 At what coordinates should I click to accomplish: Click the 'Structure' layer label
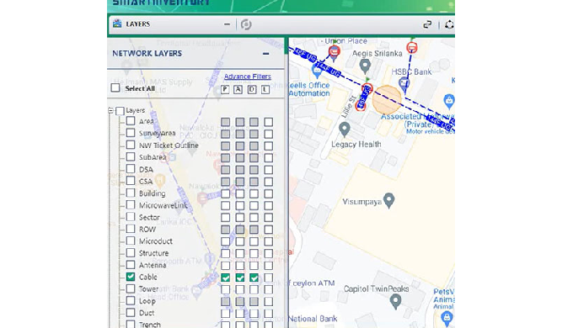point(154,253)
